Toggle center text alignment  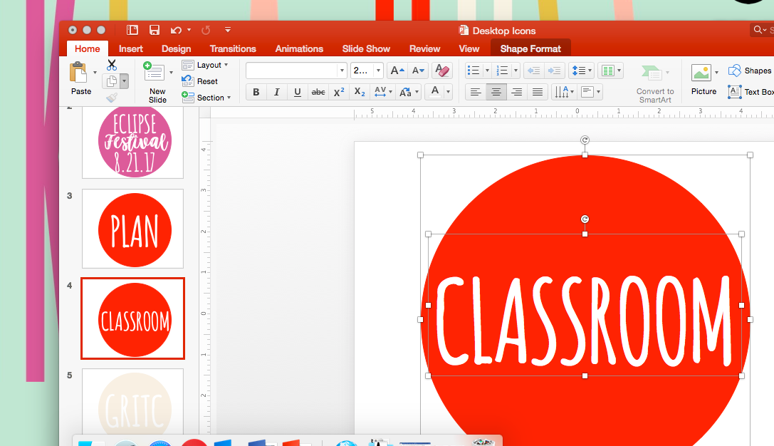tap(496, 92)
